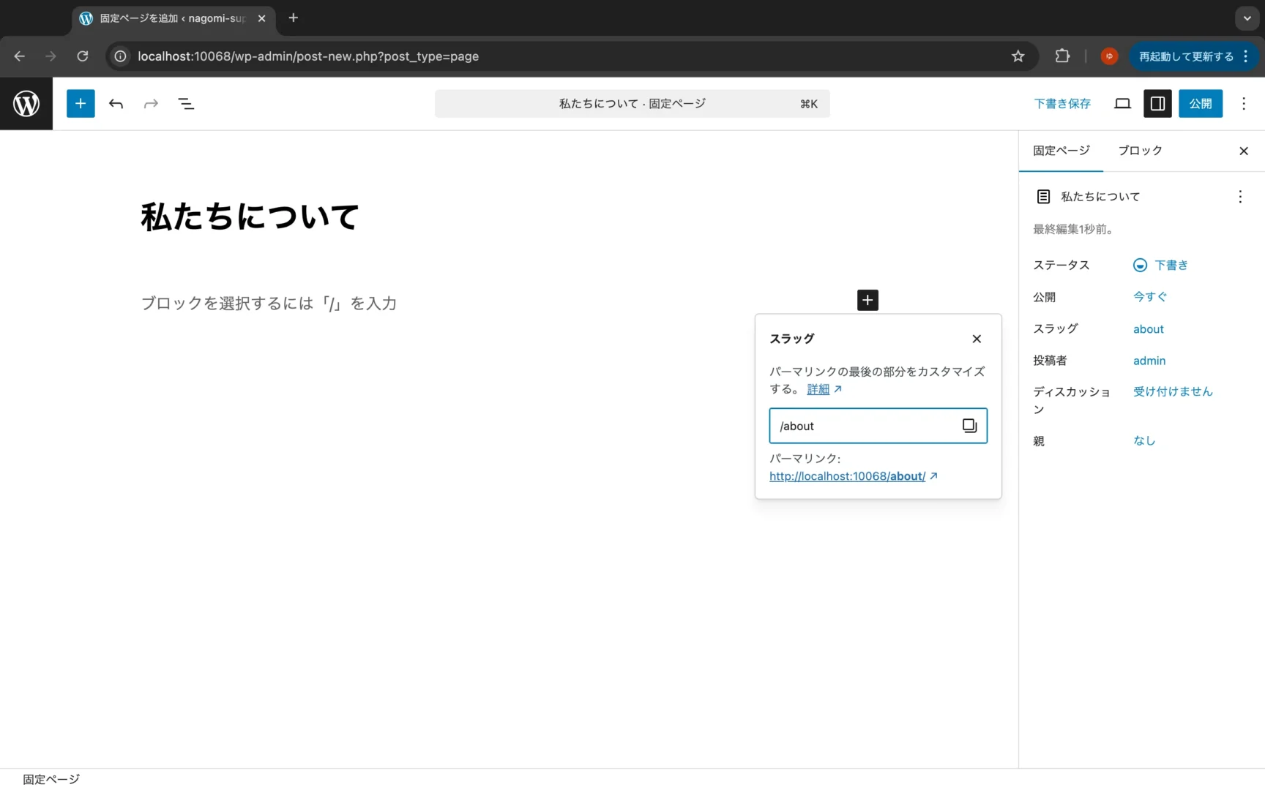The width and height of the screenshot is (1265, 790).
Task: Open the 今すぐ publish date picker
Action: click(1150, 297)
